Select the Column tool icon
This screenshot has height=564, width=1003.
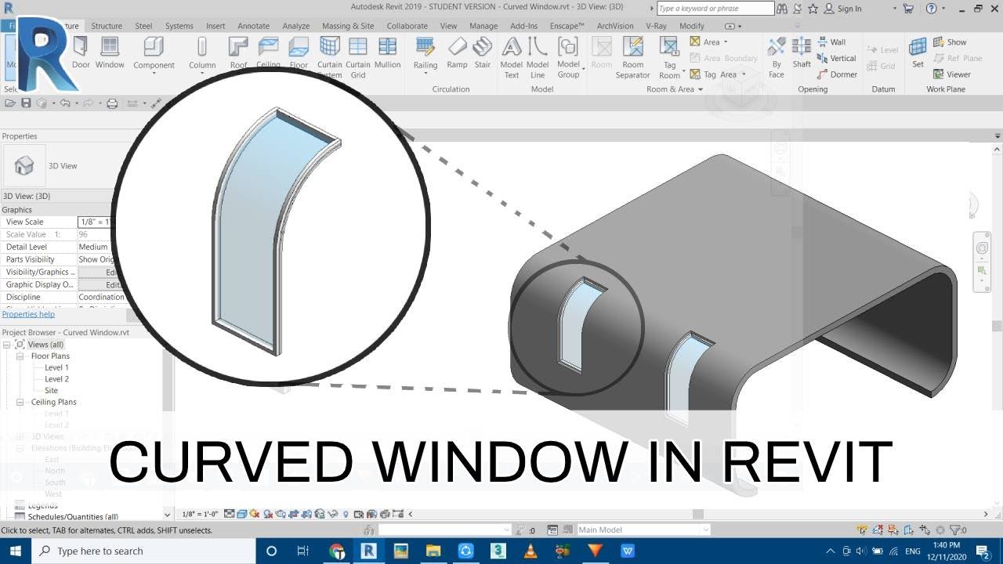[x=202, y=47]
